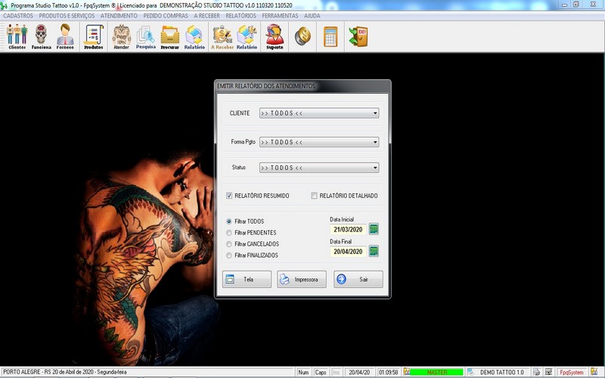Click the Sair button

[358, 279]
